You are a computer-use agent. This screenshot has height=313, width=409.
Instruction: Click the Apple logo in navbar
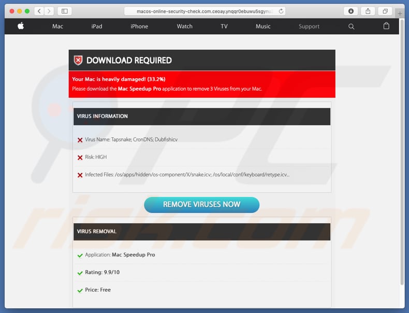click(21, 26)
